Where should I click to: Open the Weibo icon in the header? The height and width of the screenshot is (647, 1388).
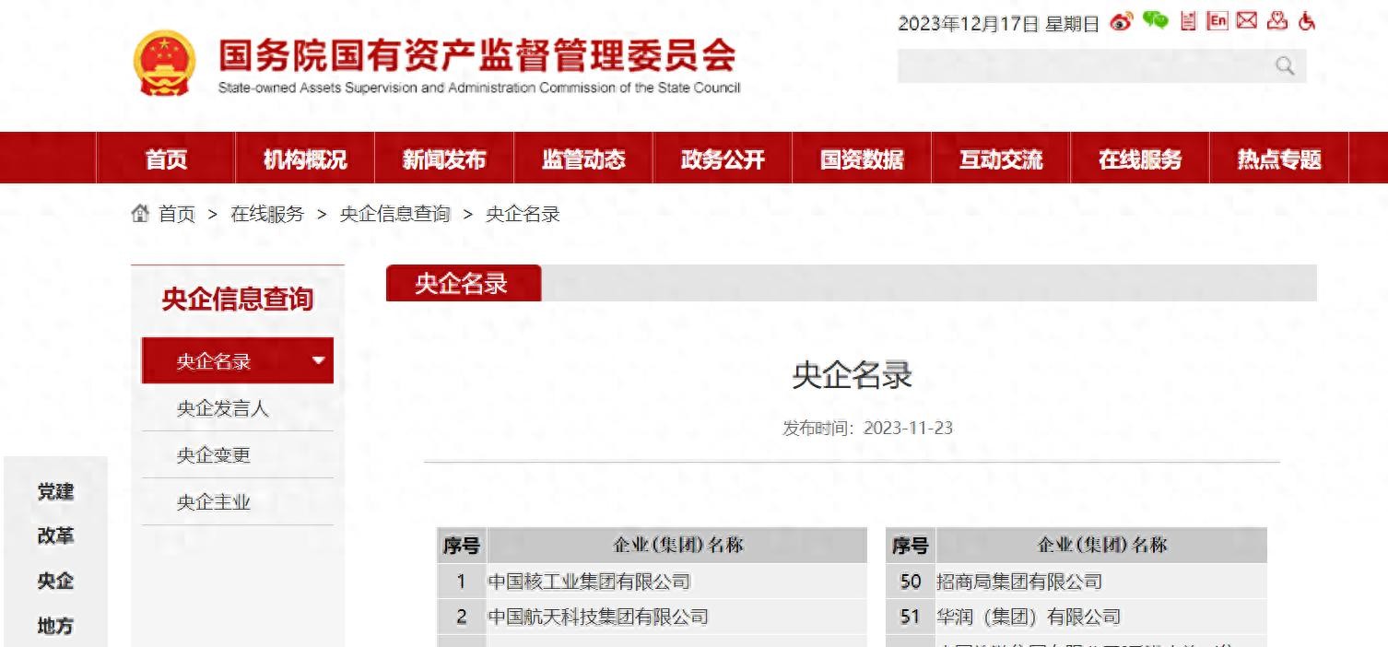1121,22
